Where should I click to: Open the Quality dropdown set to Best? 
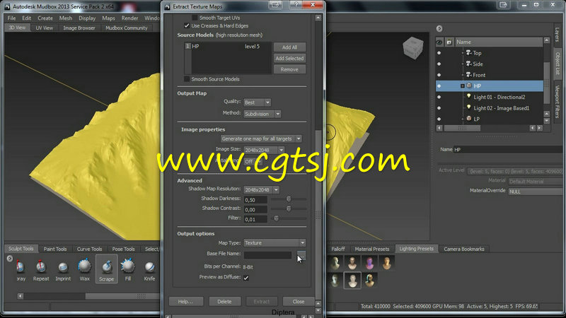tap(257, 102)
